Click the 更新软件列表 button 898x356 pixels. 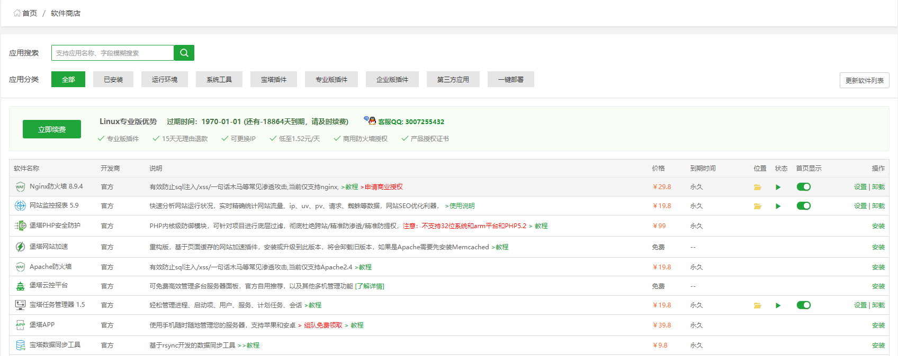pos(865,80)
